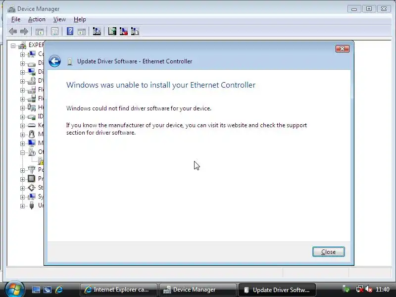The width and height of the screenshot is (396, 297).
Task: Select the Universal Serial Bus plug icon
Action: click(x=32, y=205)
